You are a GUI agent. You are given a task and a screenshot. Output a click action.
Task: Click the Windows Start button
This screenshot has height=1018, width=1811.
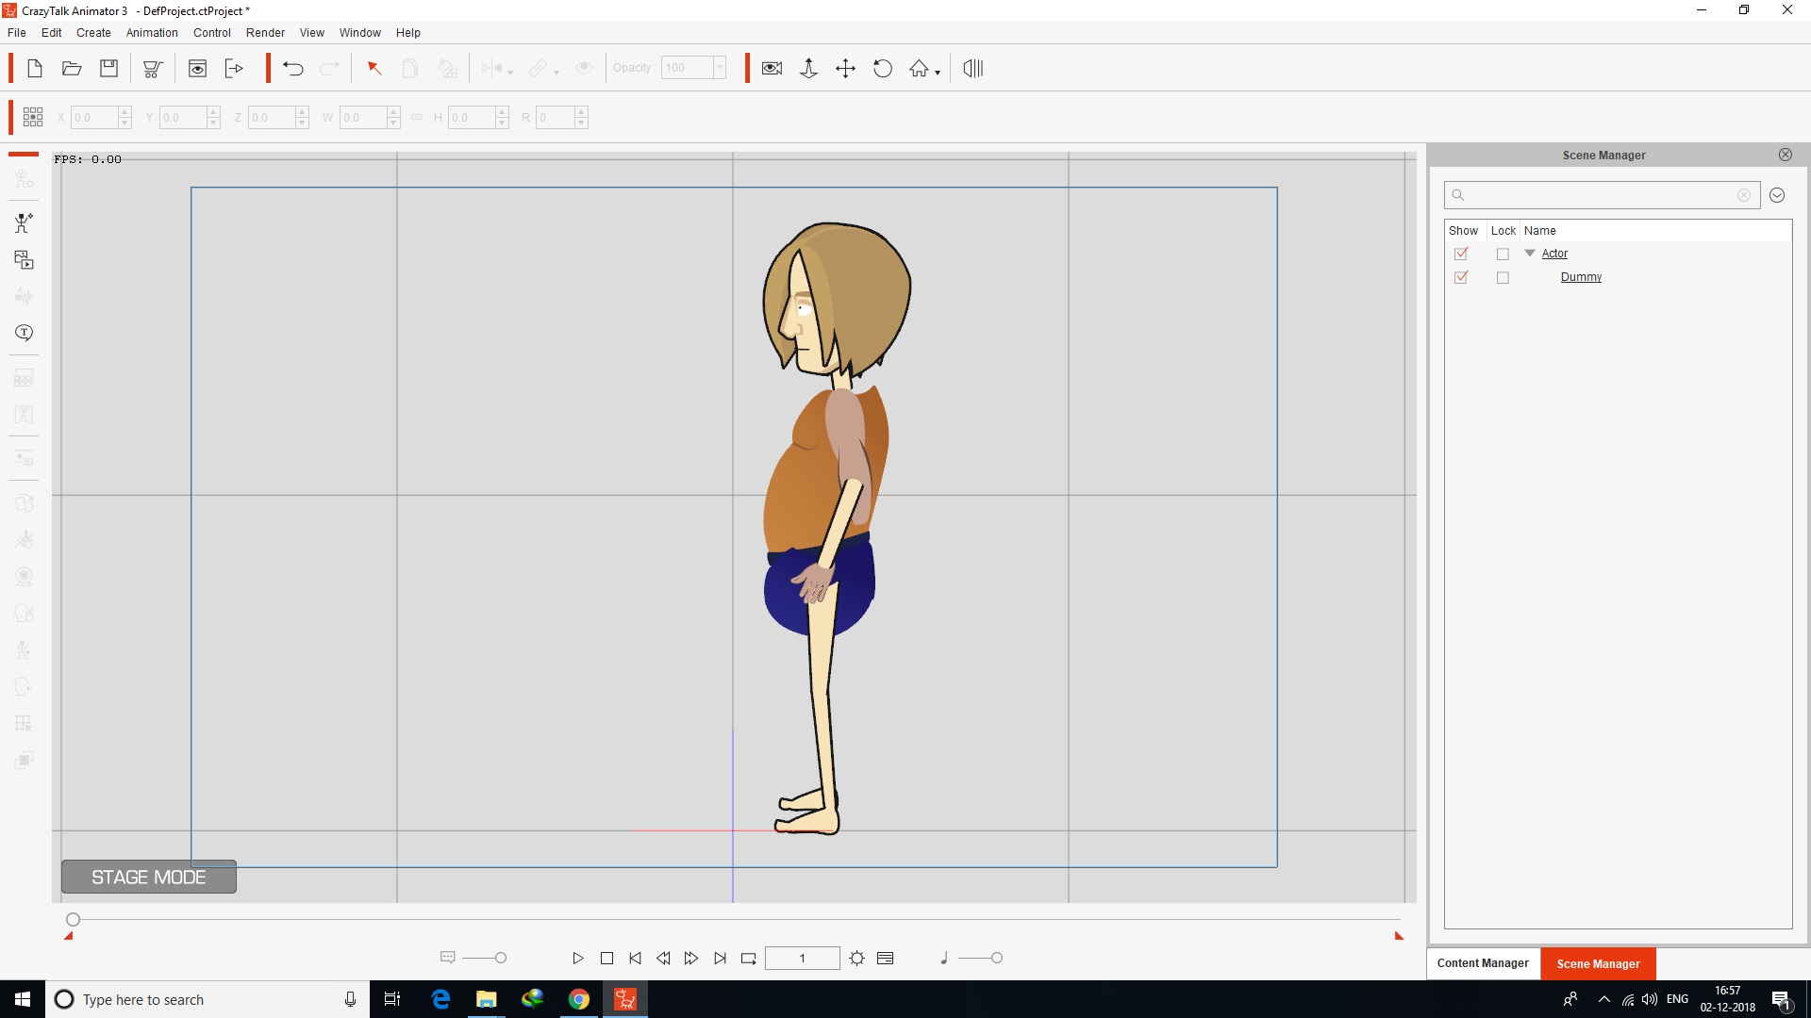coord(23,999)
